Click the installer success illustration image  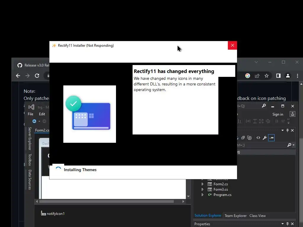90,114
